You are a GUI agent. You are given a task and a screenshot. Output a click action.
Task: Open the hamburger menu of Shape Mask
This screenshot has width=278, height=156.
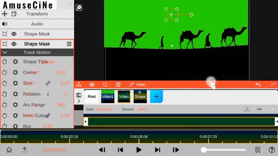point(69,44)
